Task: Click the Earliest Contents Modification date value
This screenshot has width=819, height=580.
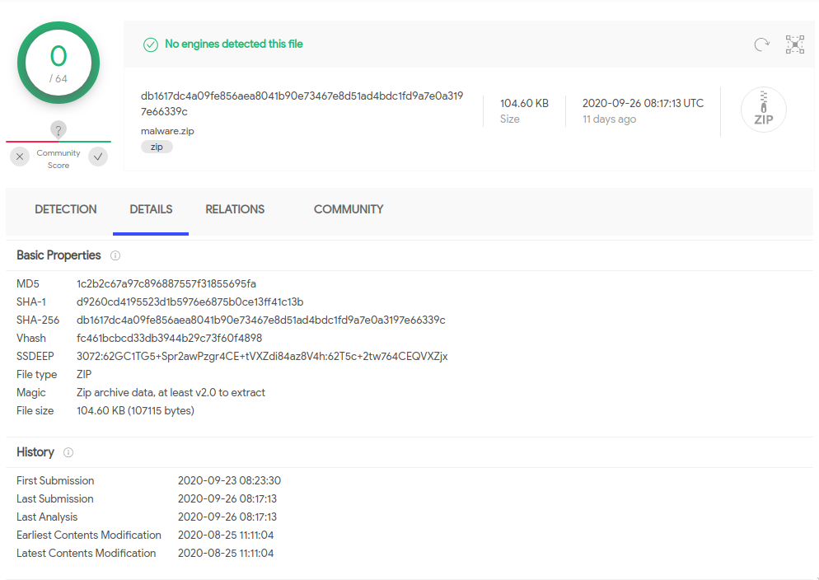Action: (x=226, y=536)
